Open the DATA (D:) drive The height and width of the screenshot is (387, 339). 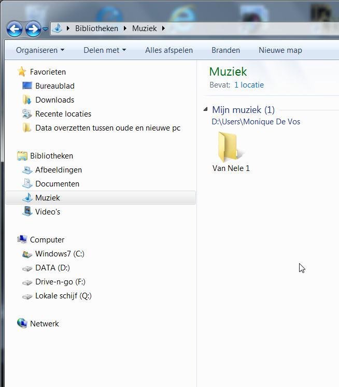click(52, 268)
